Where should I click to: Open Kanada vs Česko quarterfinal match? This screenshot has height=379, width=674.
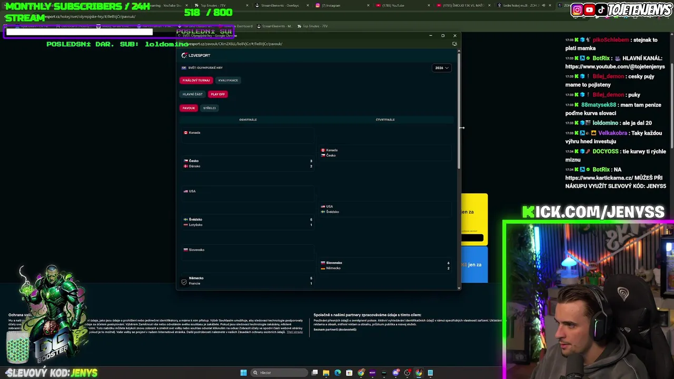[x=385, y=153]
